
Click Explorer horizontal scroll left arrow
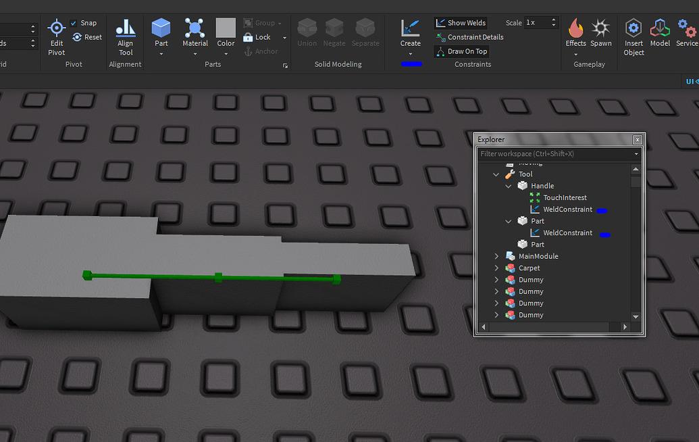[484, 327]
